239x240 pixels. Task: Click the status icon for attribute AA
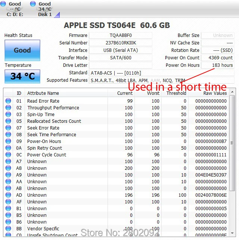point(8,181)
